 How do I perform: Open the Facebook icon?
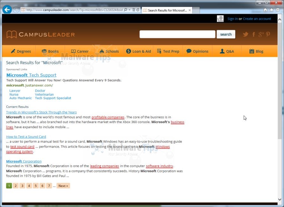254,34
